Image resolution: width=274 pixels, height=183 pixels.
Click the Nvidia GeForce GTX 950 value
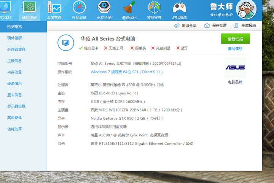(x=127, y=119)
